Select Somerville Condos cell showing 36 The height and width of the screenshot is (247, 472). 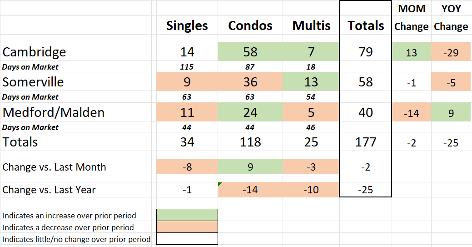tap(250, 82)
